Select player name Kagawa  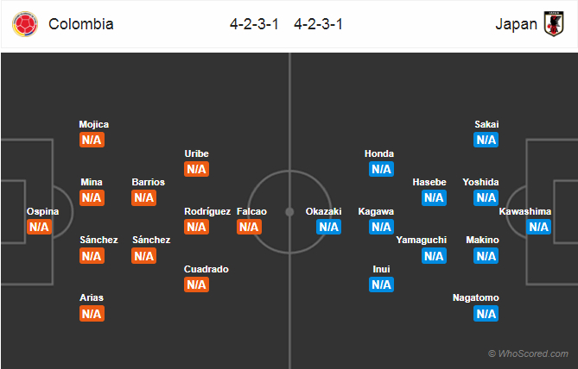[376, 211]
